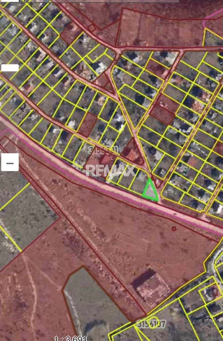Click the small dark red square marker
This screenshot has width=223, height=341.
pos(174,229)
